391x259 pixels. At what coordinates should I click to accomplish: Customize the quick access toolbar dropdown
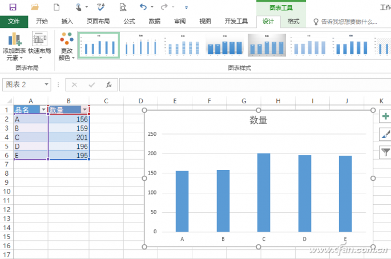(186, 7)
